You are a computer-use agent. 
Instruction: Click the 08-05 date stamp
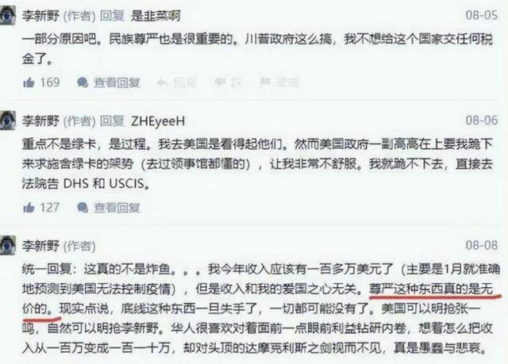click(482, 15)
